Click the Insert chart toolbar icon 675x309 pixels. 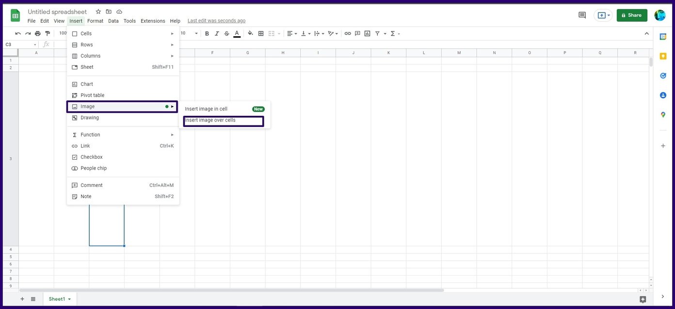pyautogui.click(x=367, y=33)
